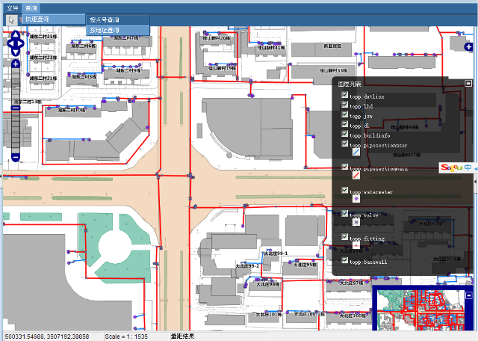
Task: Click the topp:dxtline layer name
Action: coord(367,96)
